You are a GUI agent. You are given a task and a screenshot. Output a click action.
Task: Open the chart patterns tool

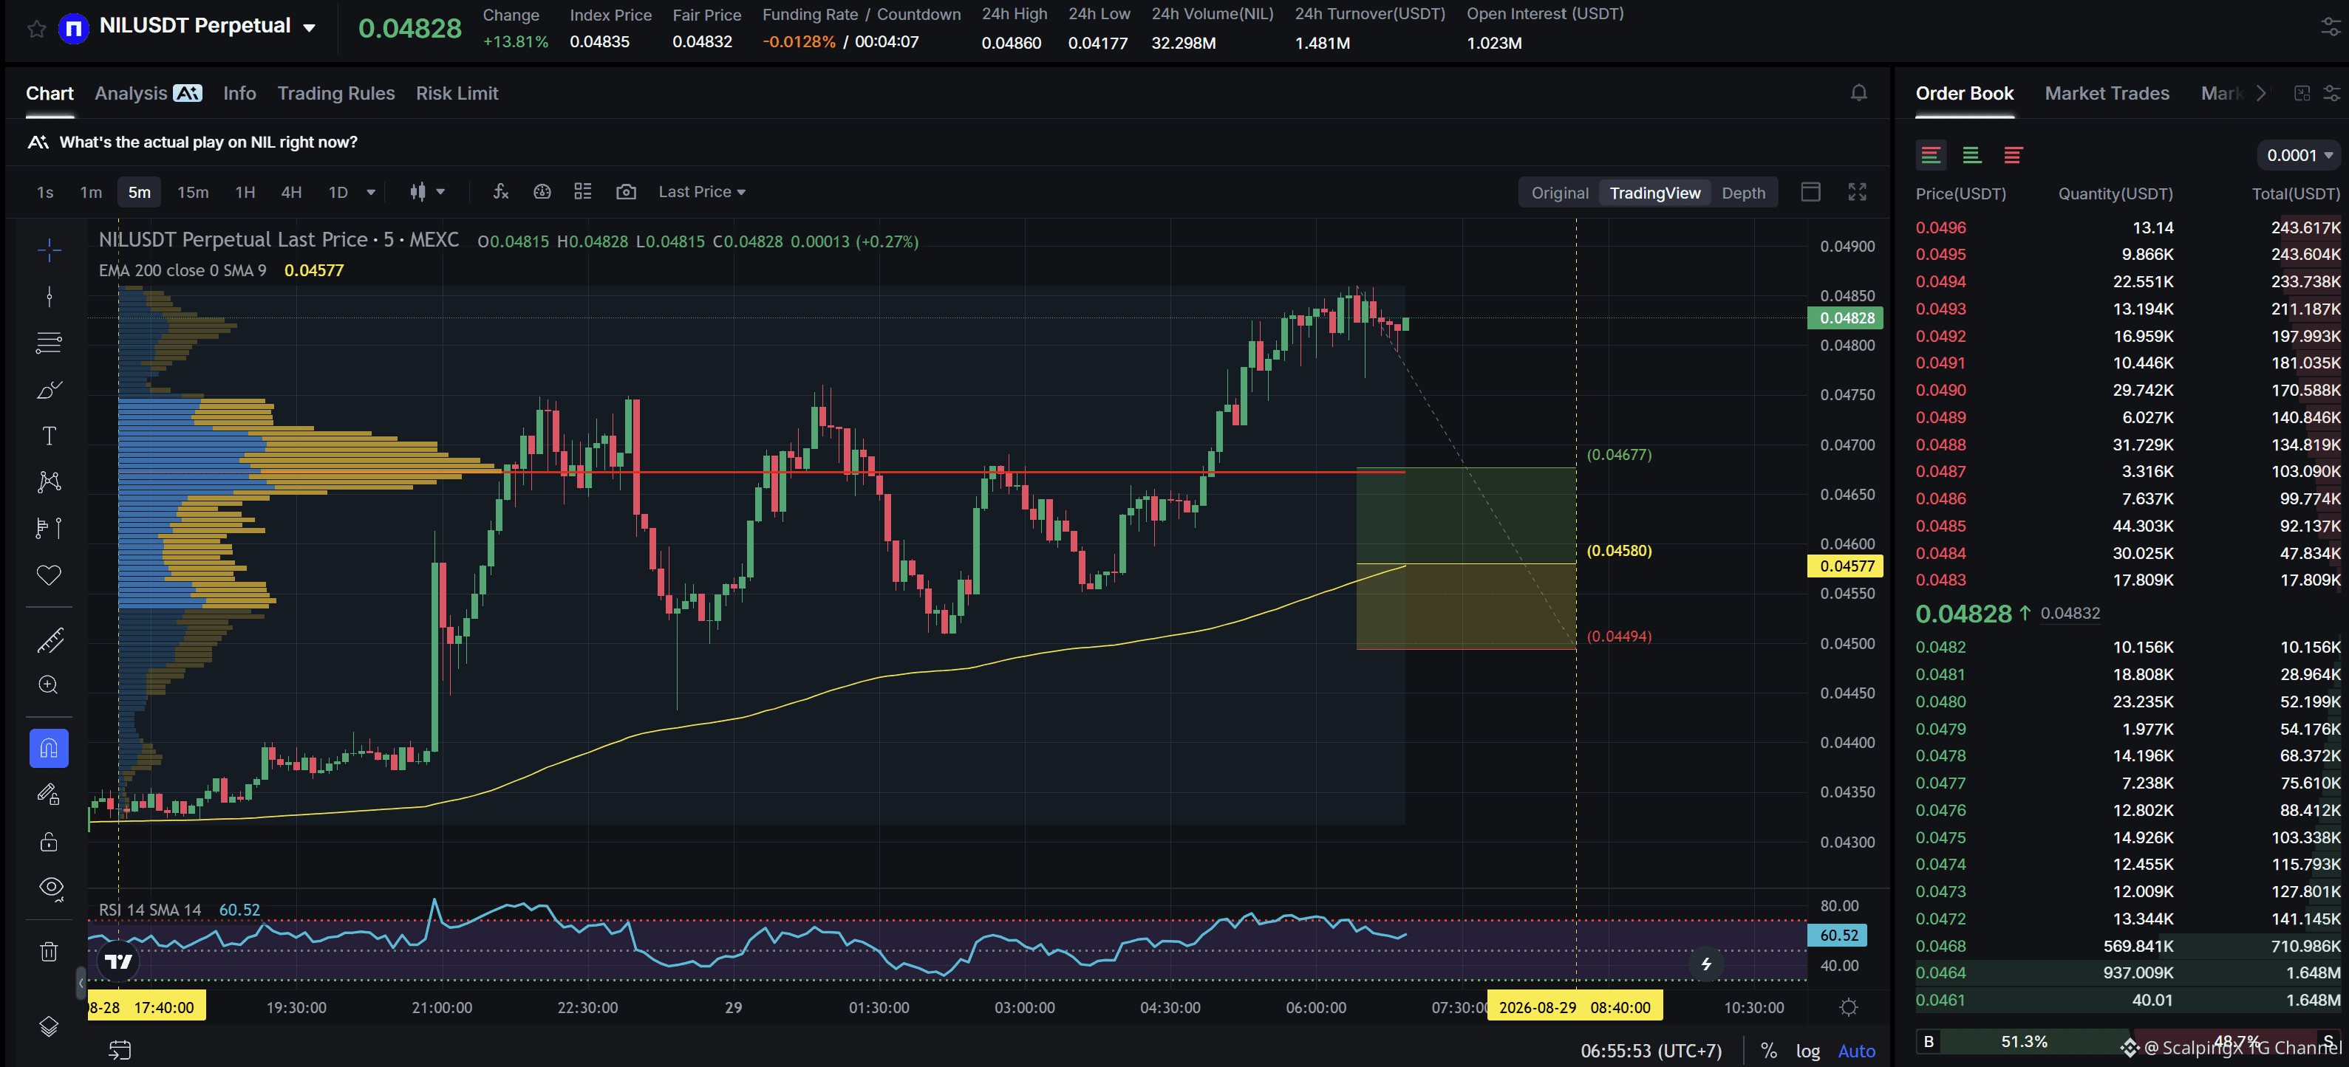[50, 482]
